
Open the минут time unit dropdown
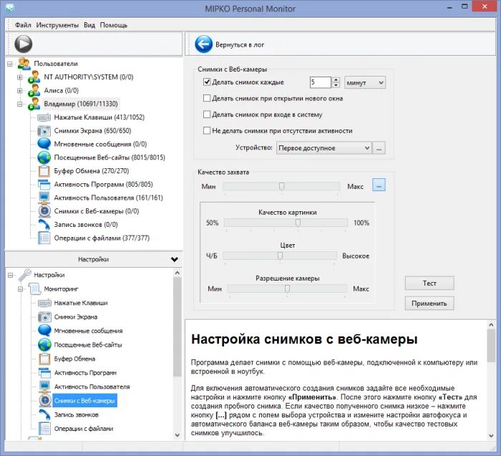[365, 83]
